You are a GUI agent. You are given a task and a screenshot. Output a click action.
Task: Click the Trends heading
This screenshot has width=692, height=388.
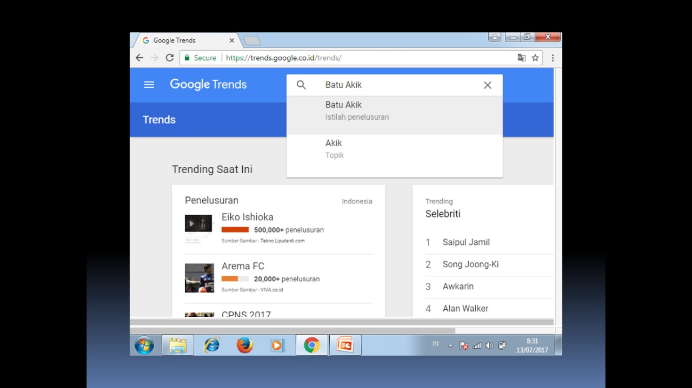[x=159, y=120]
